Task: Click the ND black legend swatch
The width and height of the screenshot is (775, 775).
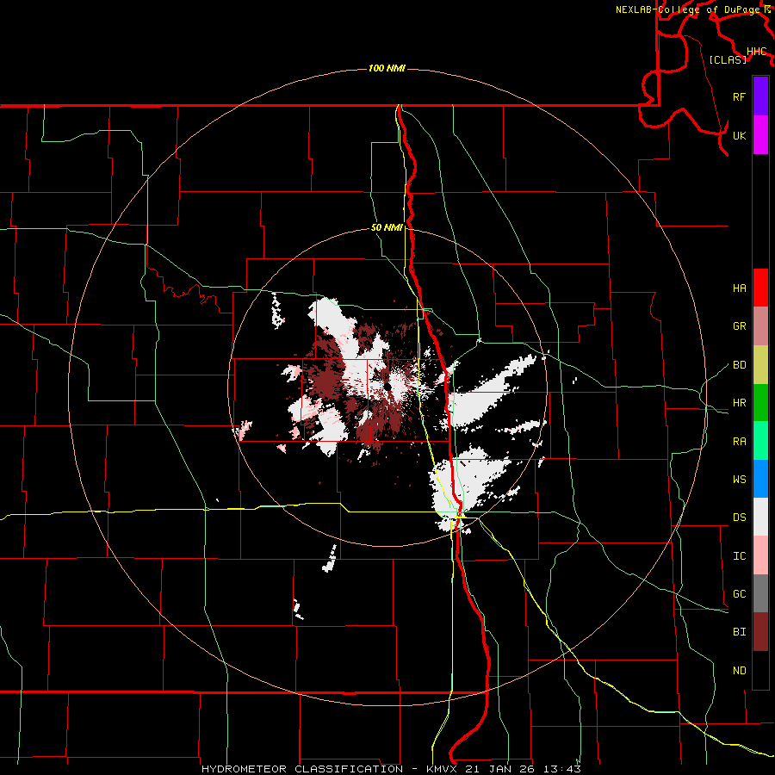Action: click(760, 670)
